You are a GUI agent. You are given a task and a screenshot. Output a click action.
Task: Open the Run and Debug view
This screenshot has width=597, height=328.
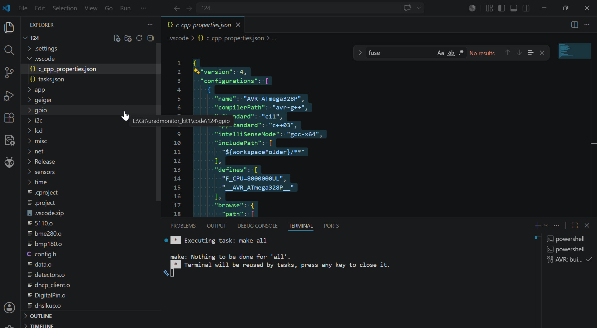click(x=9, y=96)
